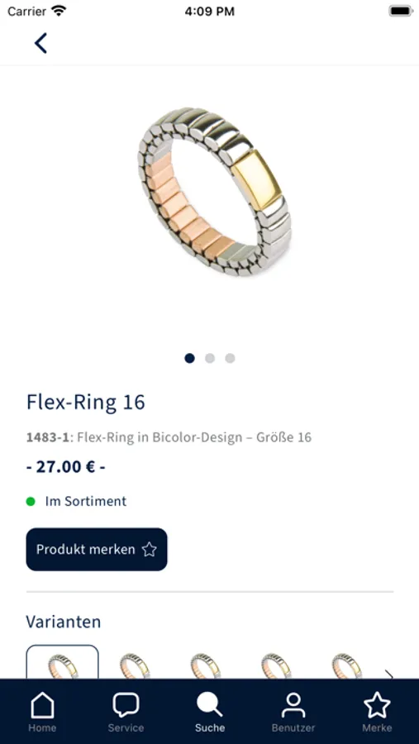Image resolution: width=419 pixels, height=744 pixels.
Task: Tap the green Im Sortiment status dot
Action: click(x=31, y=502)
